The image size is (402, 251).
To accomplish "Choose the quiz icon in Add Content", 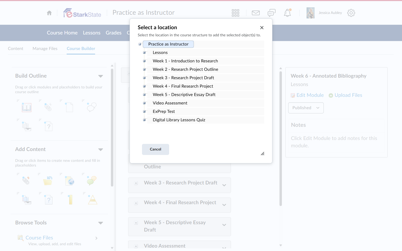I will pyautogui.click(x=49, y=200).
